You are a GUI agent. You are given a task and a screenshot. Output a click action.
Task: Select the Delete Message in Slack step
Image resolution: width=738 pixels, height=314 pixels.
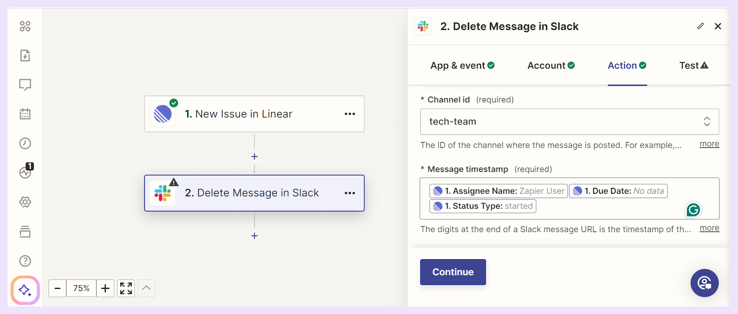(255, 193)
